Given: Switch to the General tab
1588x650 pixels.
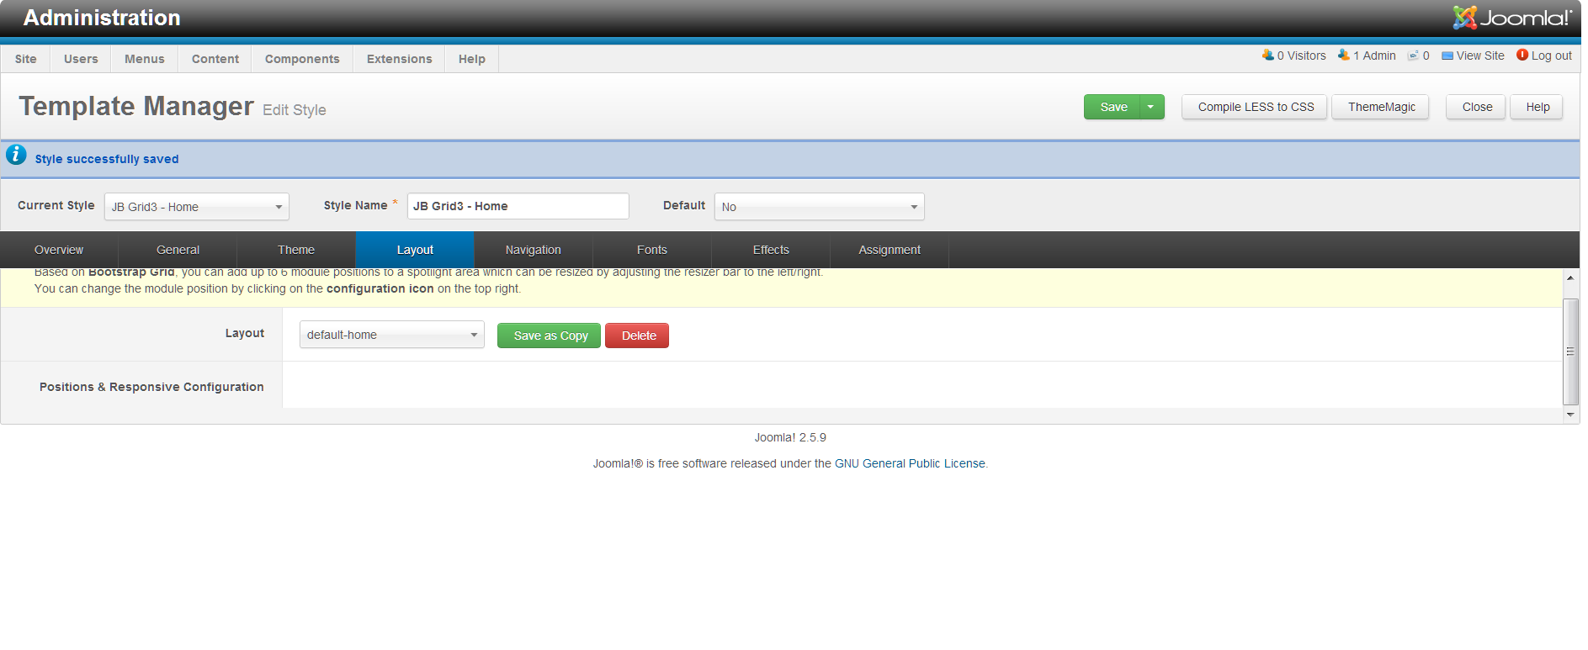Looking at the screenshot, I should coord(178,250).
